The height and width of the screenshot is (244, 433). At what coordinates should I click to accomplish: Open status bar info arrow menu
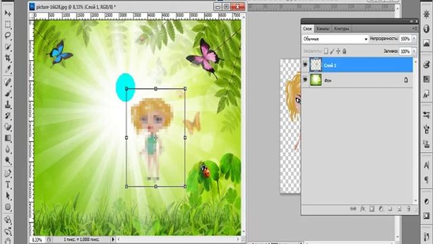(x=113, y=239)
